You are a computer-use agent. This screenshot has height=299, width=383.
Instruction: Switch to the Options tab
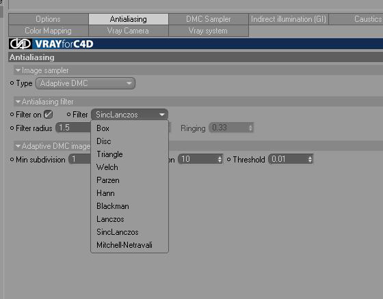pyautogui.click(x=49, y=19)
